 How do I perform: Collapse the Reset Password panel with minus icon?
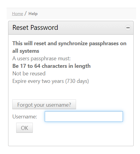128,28
